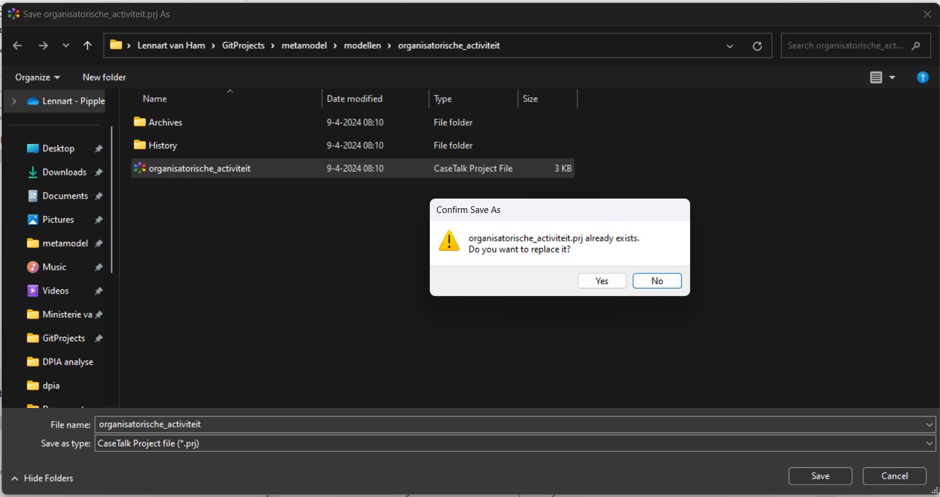Click No in Confirm Save As dialog

pos(657,281)
